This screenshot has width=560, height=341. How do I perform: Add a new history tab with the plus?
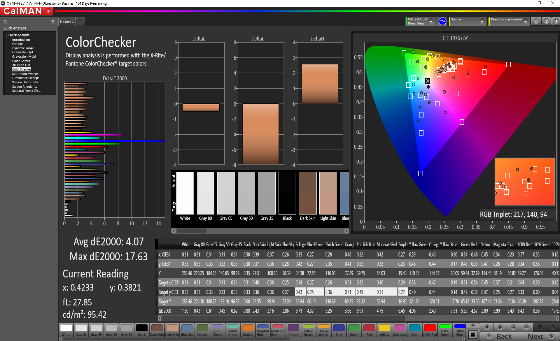[80, 22]
